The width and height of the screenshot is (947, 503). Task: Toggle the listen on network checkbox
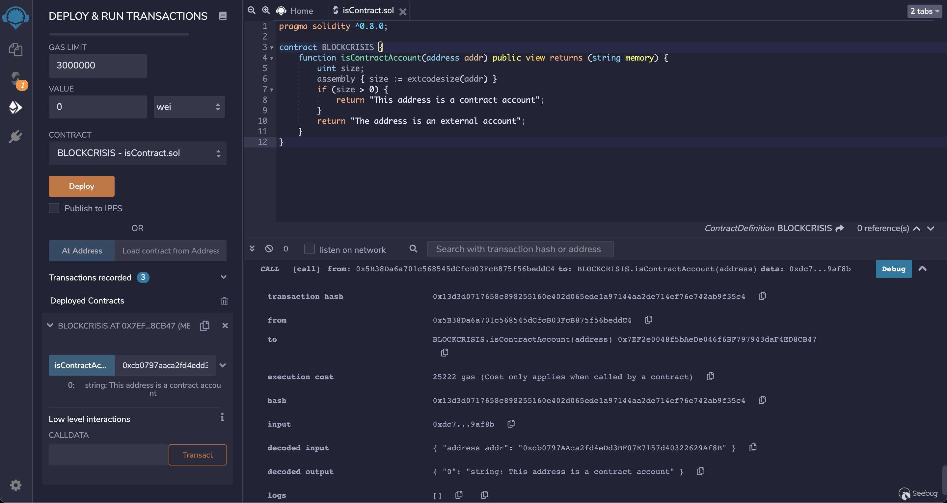point(309,249)
